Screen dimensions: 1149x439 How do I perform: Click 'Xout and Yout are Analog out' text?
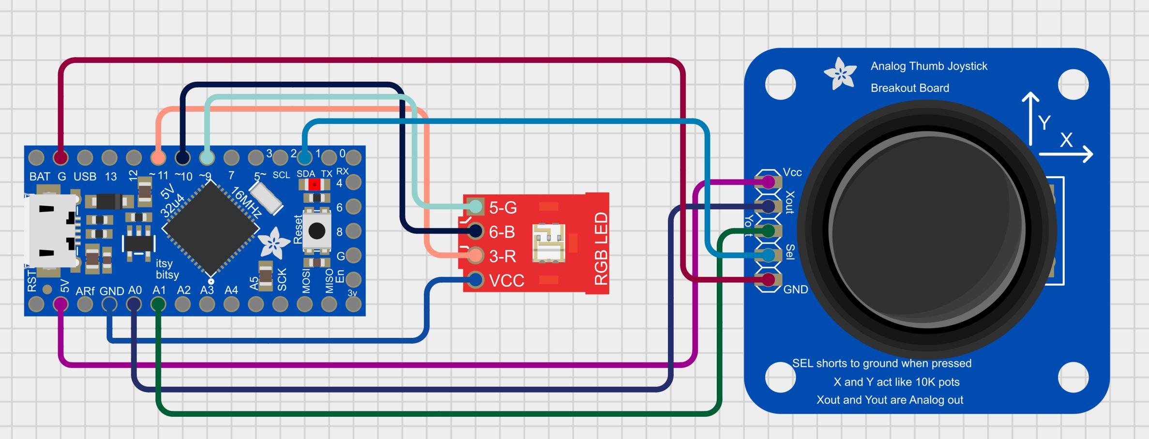tap(890, 400)
